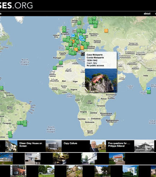Viewport: 156px width, 177px height.
Task: Click the green house marker in Morocco
Action: pyautogui.click(x=61, y=63)
